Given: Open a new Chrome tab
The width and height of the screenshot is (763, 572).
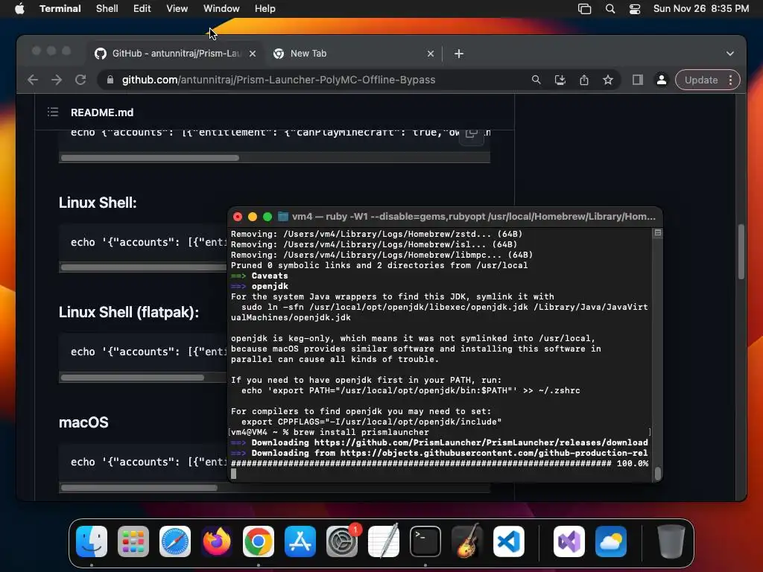Looking at the screenshot, I should tap(459, 54).
